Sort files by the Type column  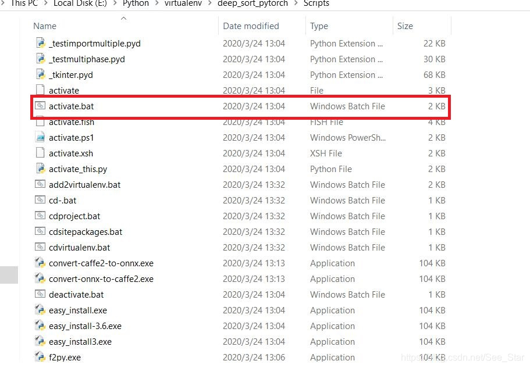319,26
